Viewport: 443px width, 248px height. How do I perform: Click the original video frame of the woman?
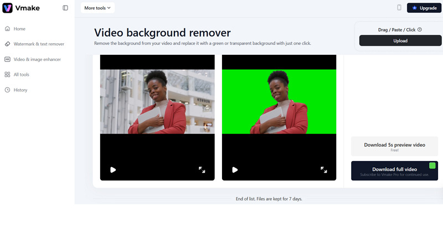pos(157,101)
